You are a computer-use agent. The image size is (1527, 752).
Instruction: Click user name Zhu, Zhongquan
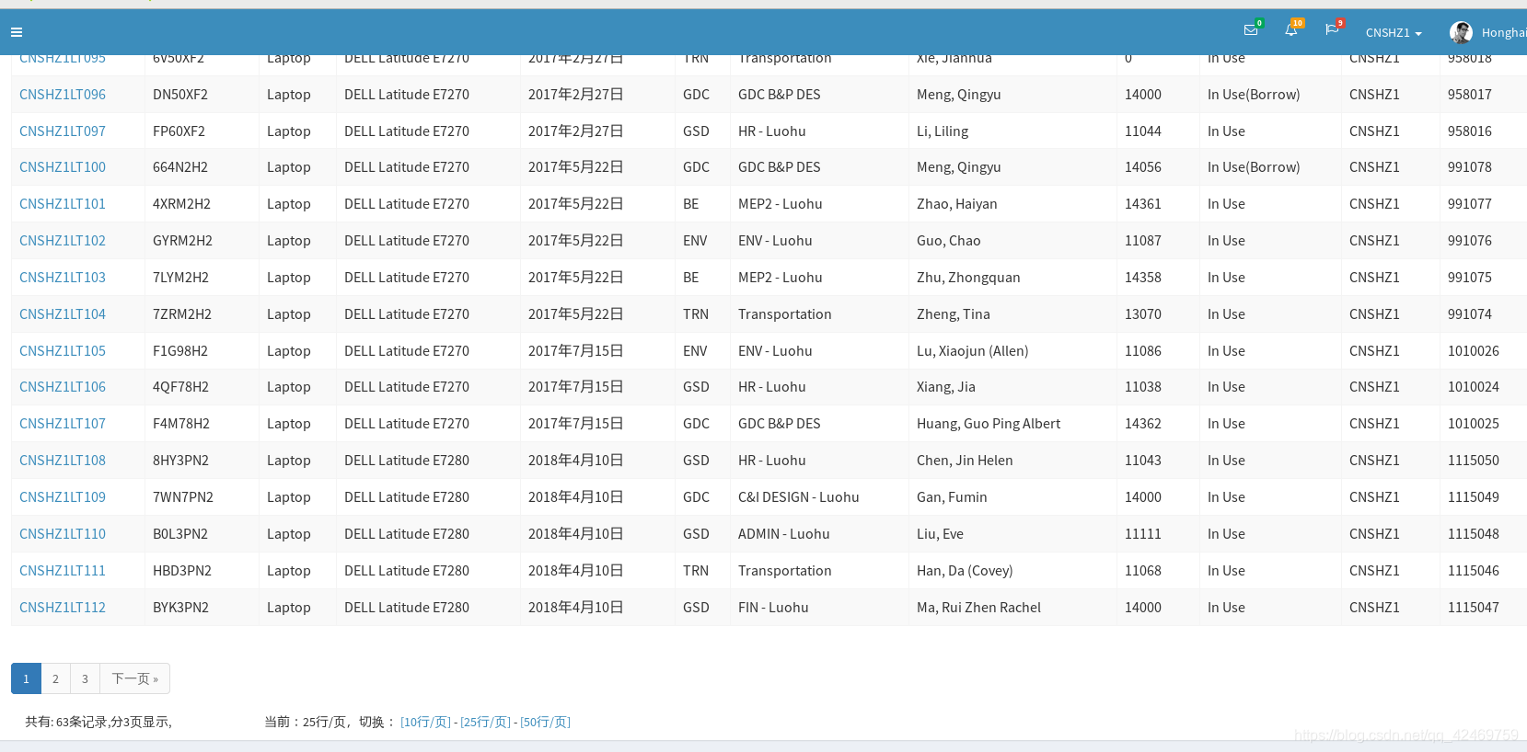point(968,278)
